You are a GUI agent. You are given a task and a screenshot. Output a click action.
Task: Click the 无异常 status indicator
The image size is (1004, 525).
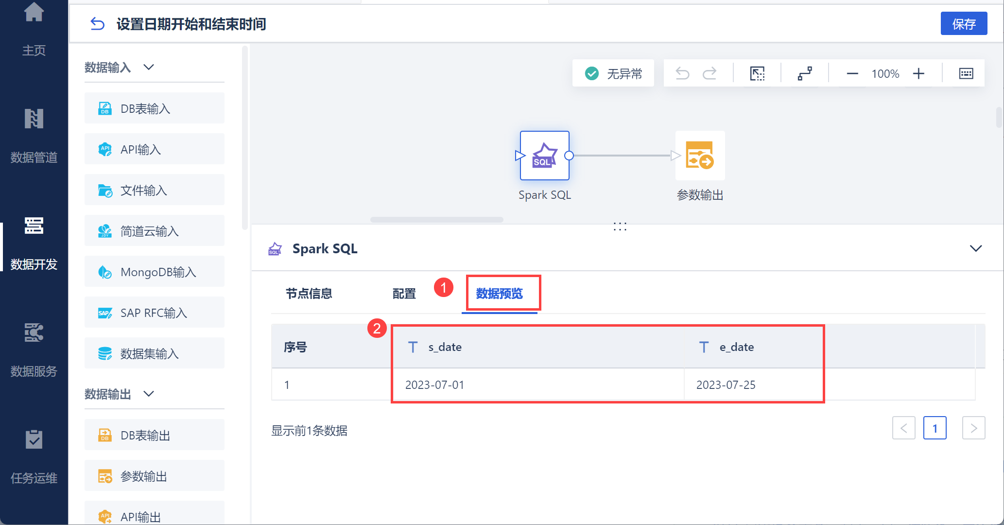point(613,73)
